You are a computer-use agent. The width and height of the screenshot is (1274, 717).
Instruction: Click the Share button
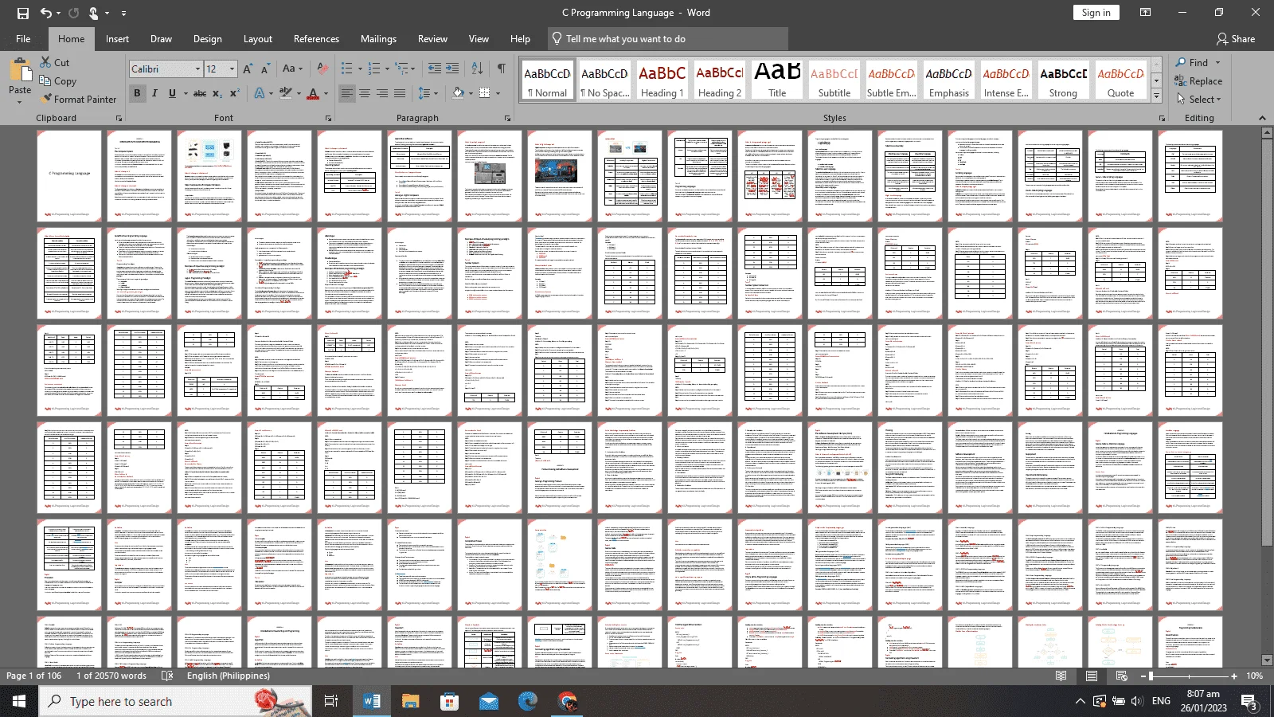pos(1236,38)
